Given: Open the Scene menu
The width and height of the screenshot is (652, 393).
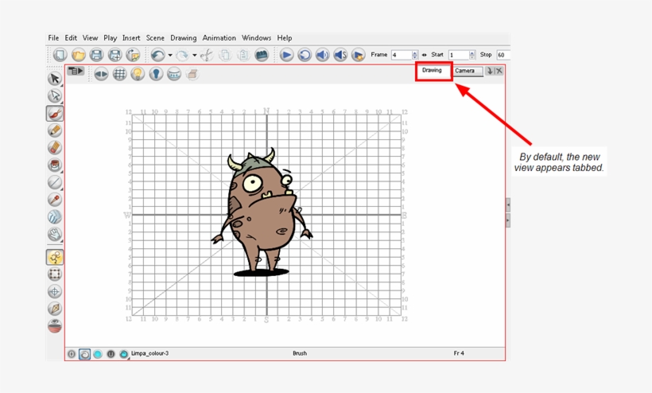Looking at the screenshot, I should click(x=155, y=38).
